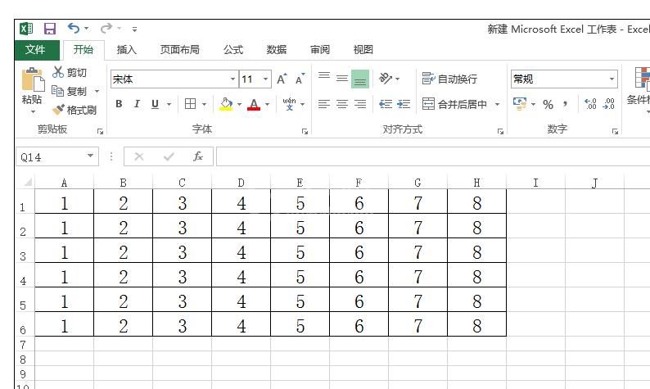Open the 常规 number format dropdown

(x=612, y=79)
